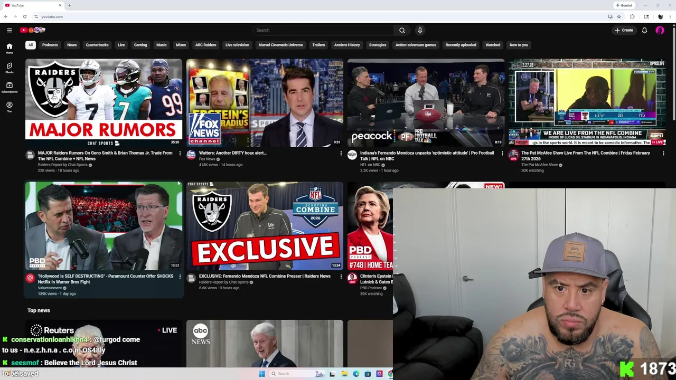676x380 pixels.
Task: Go back with the browser back arrow
Action: click(x=6, y=16)
